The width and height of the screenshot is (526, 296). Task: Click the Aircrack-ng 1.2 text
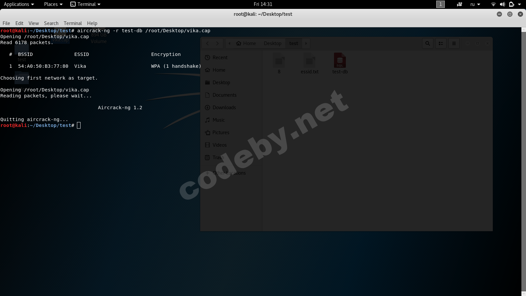click(120, 108)
